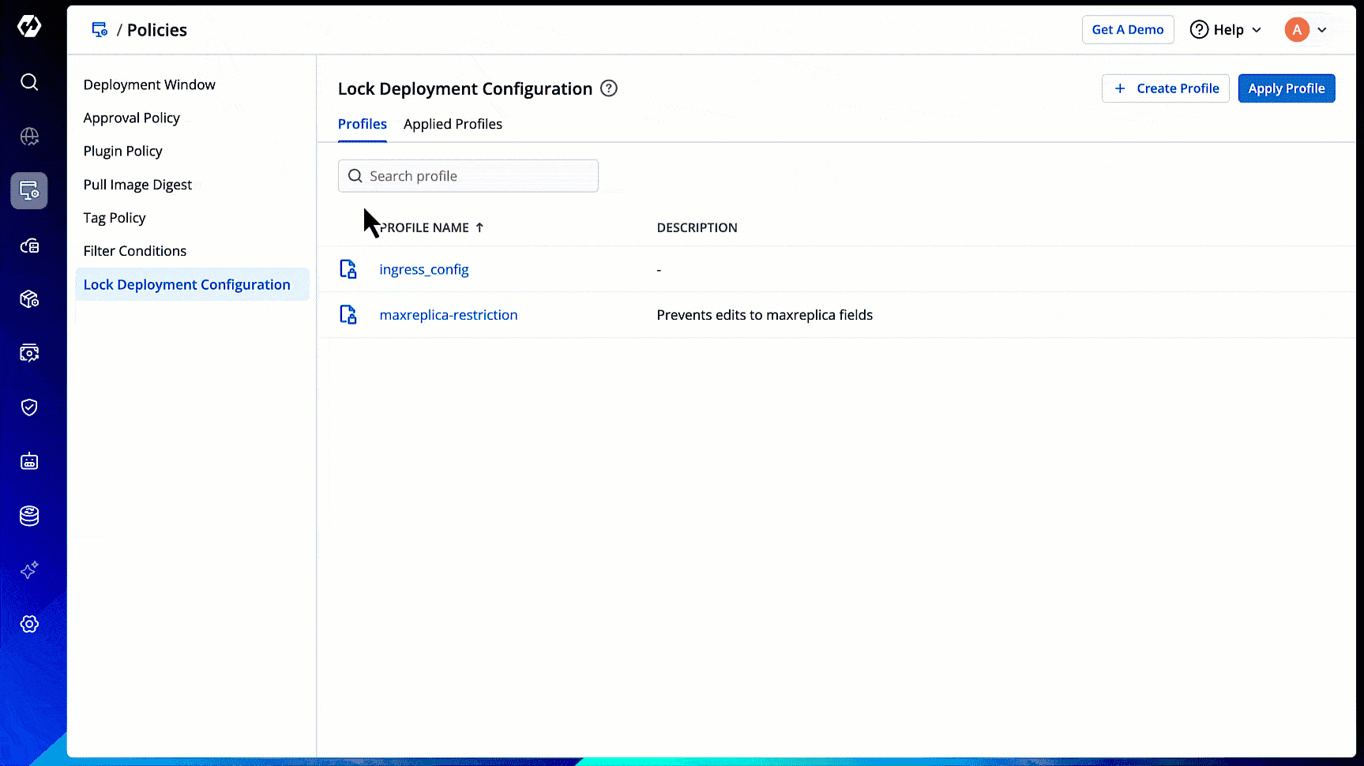Click the Devtron logo icon in sidebar
Screen dimensions: 1364x766
(x=29, y=26)
